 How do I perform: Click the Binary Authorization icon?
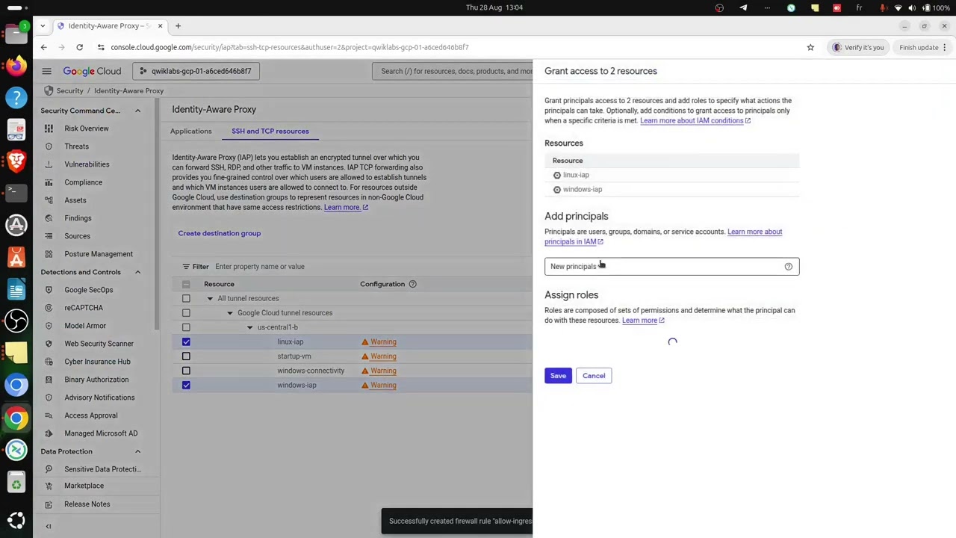pyautogui.click(x=49, y=380)
